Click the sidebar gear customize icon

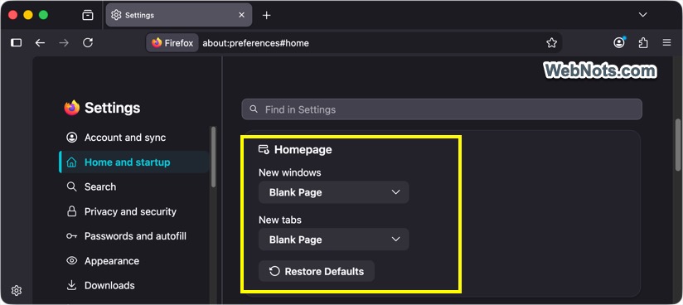click(x=17, y=290)
